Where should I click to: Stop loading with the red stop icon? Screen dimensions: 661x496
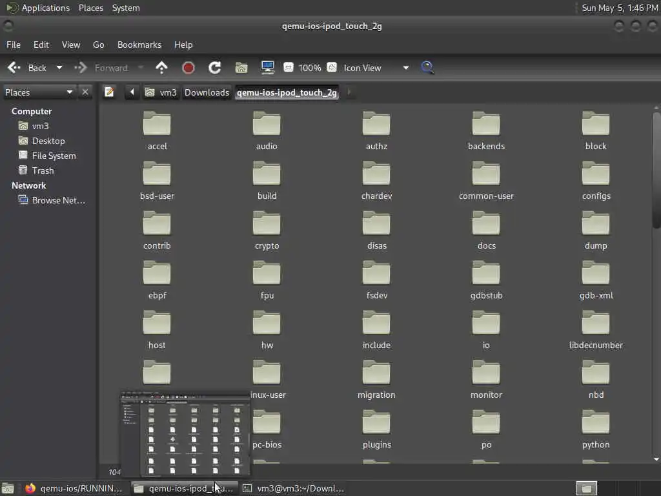pyautogui.click(x=188, y=68)
